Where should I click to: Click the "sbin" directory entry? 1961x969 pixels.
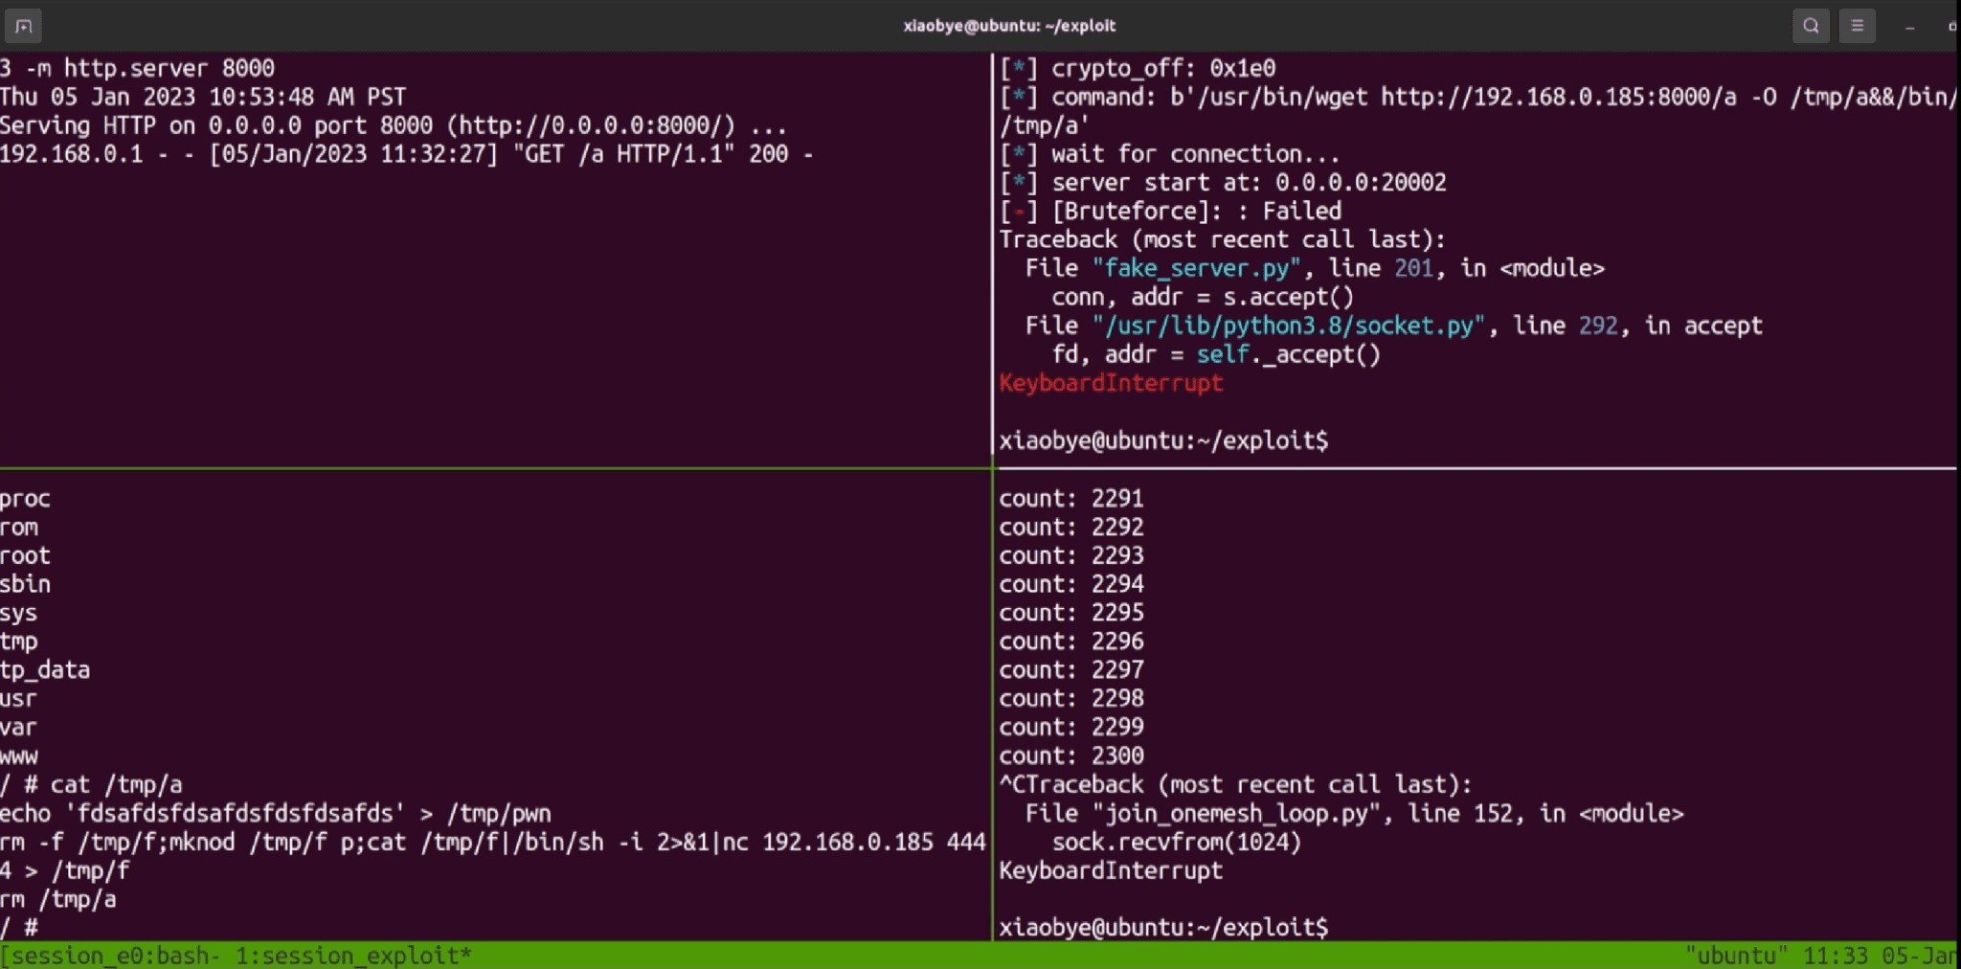point(25,584)
